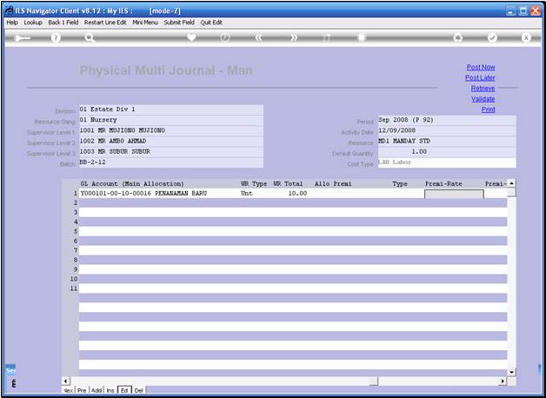Click the 'Allo Premi' column header
Screen dimensions: 546x398
click(x=333, y=183)
